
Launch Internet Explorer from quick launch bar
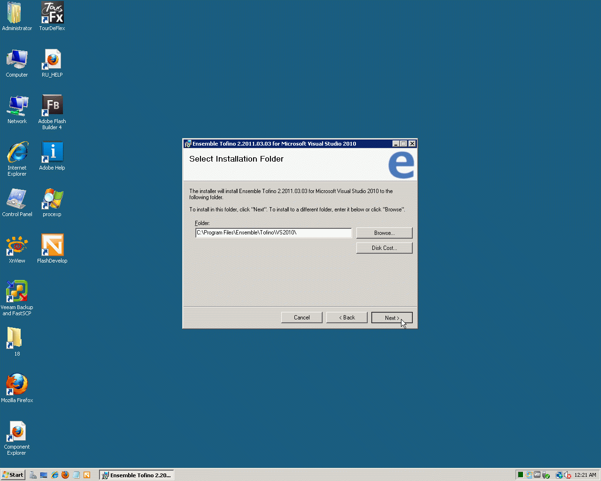coord(54,475)
